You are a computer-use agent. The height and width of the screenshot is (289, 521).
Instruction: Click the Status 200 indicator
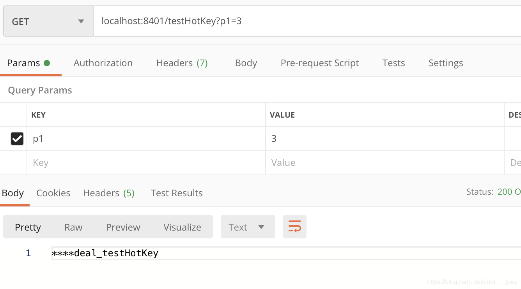pyautogui.click(x=494, y=192)
